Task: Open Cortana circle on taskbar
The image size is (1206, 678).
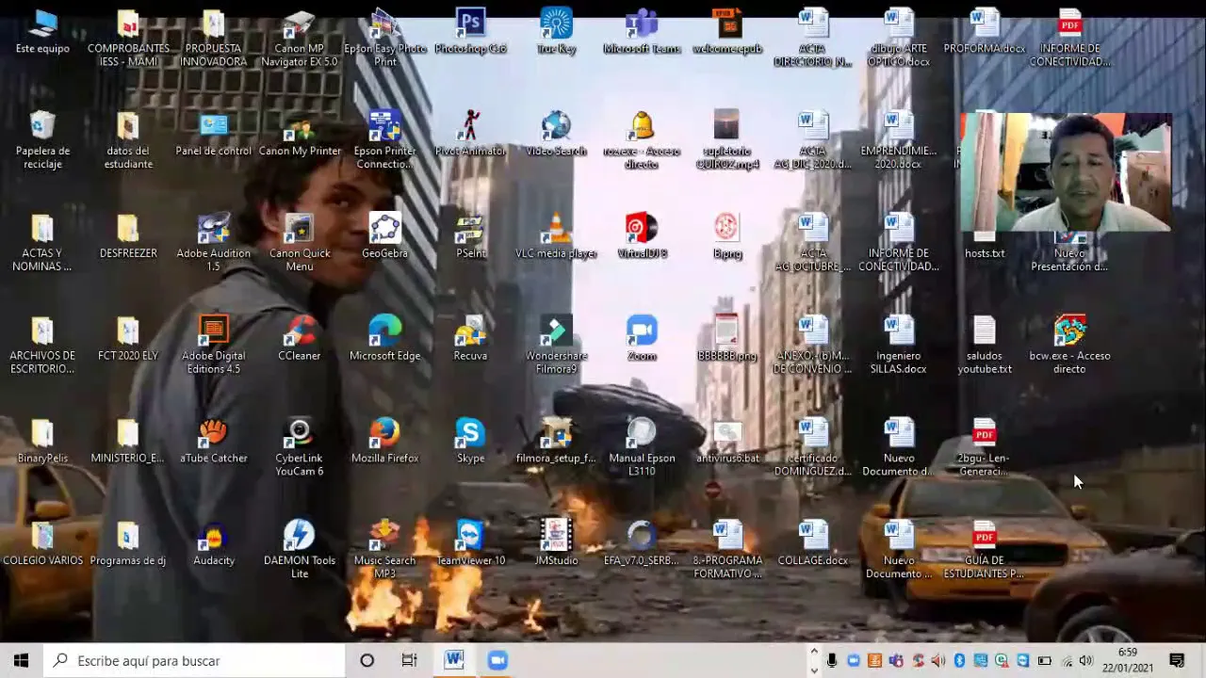Action: click(367, 660)
